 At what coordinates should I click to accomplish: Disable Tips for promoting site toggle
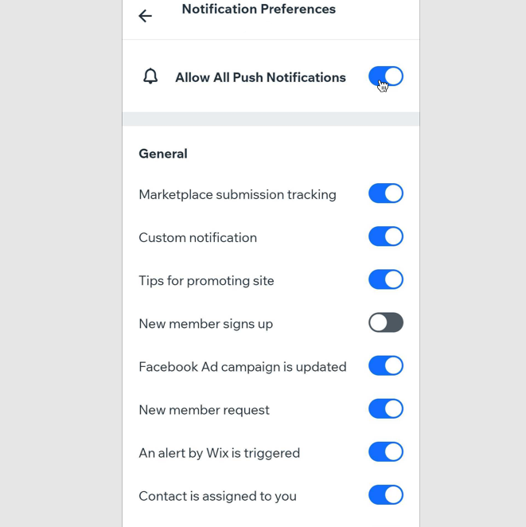[386, 279]
